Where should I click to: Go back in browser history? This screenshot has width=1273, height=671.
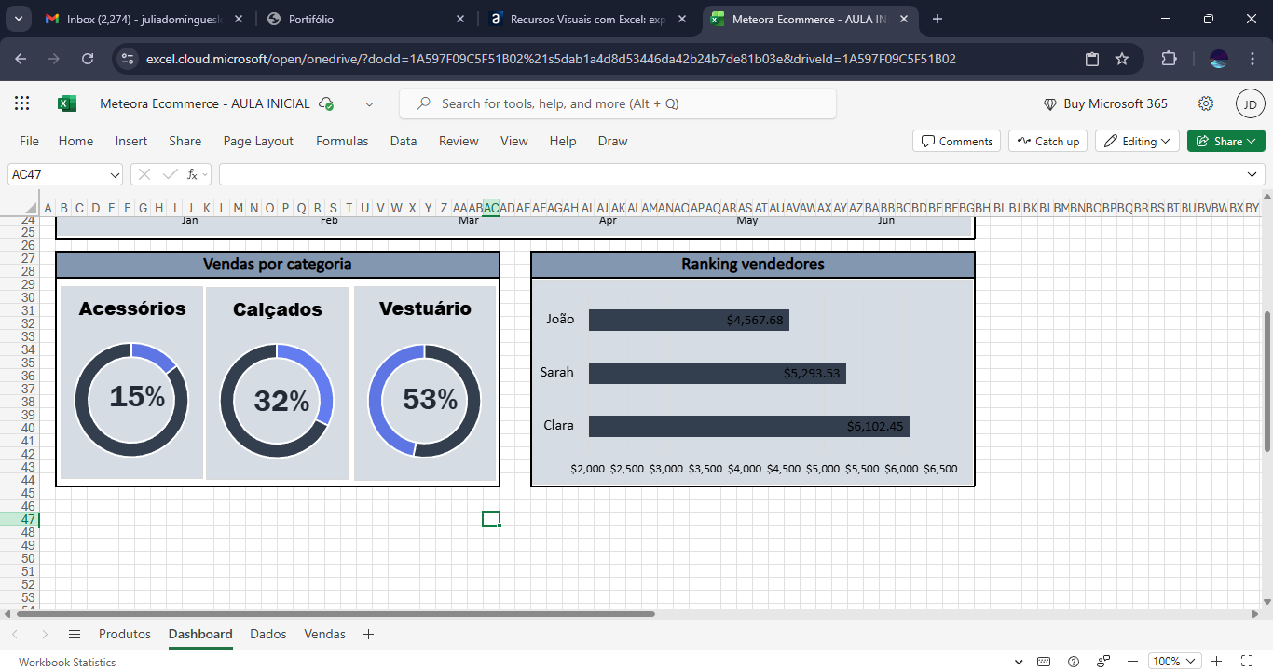point(21,59)
